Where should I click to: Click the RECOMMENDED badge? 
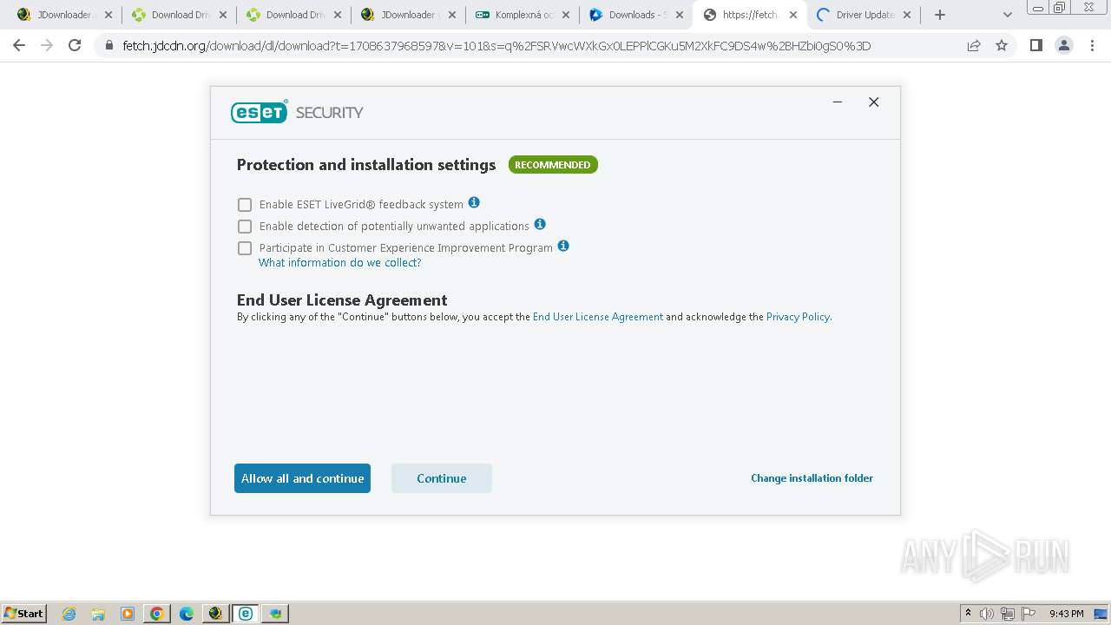(x=553, y=165)
